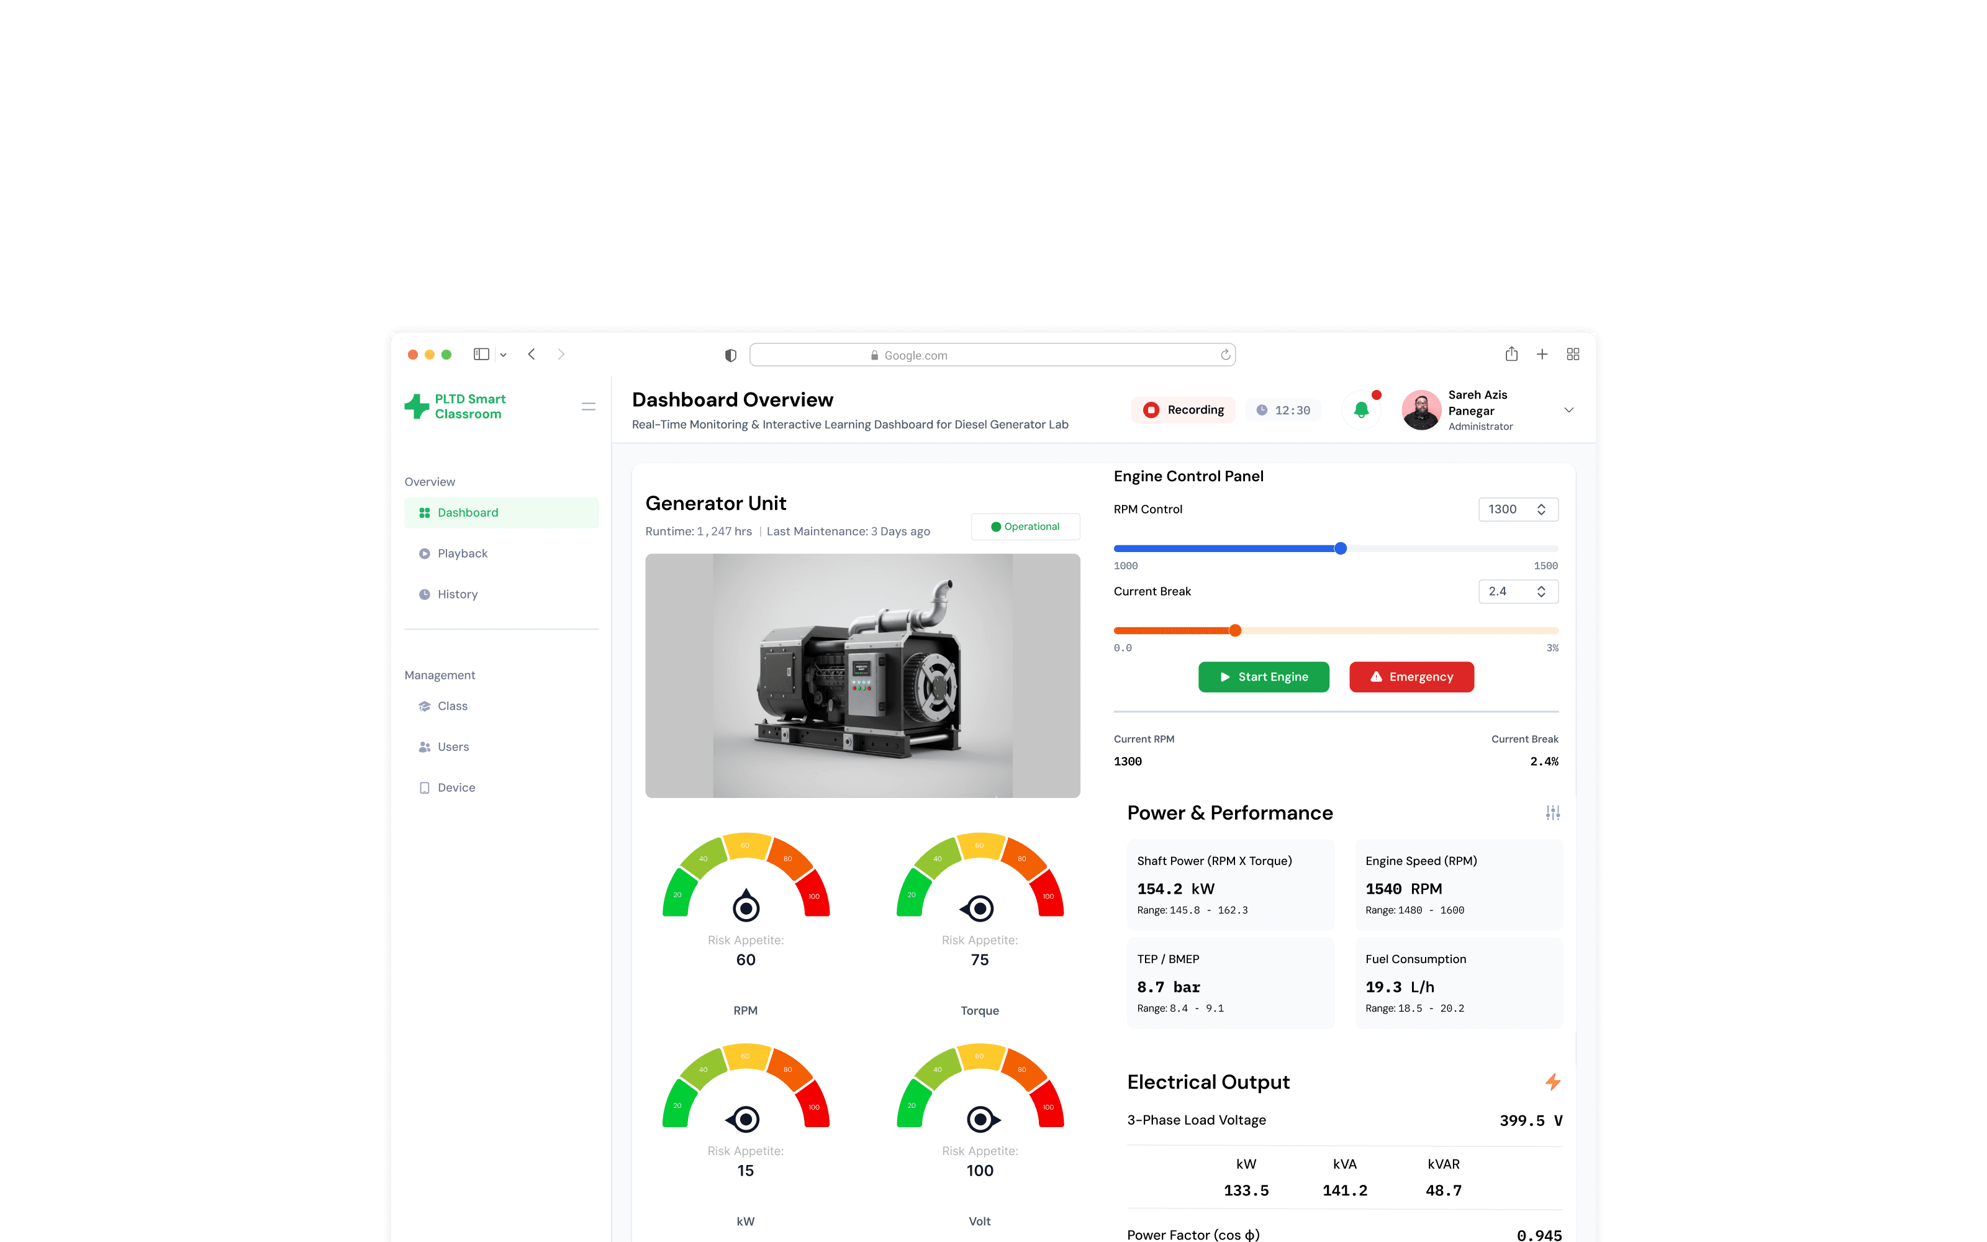This screenshot has height=1242, width=1987.
Task: Click the browser privacy shield icon
Action: 730,356
